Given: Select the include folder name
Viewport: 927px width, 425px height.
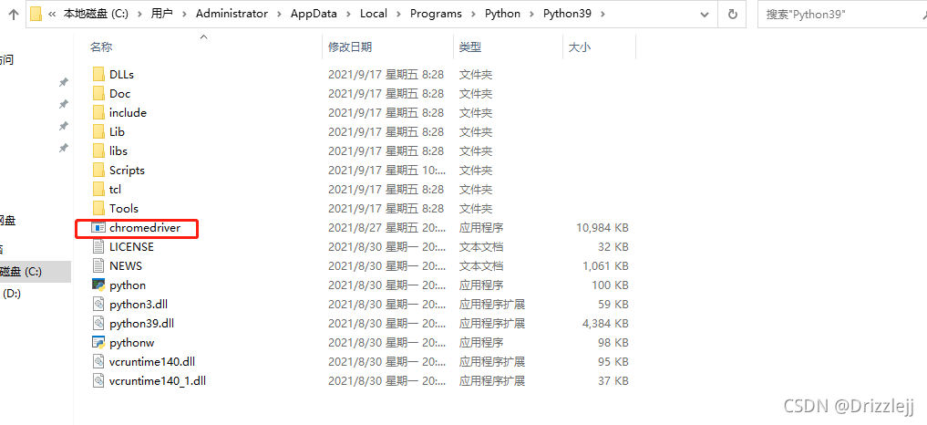Looking at the screenshot, I should pyautogui.click(x=128, y=112).
